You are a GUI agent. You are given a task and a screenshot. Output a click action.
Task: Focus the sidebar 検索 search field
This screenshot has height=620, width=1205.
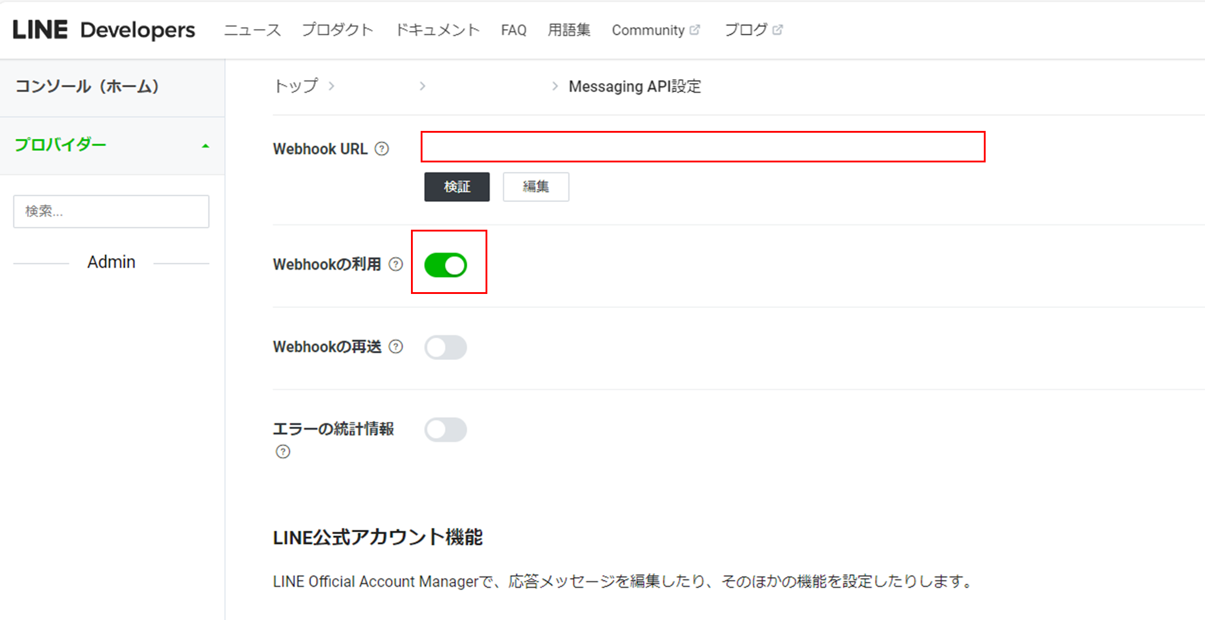[x=112, y=212]
